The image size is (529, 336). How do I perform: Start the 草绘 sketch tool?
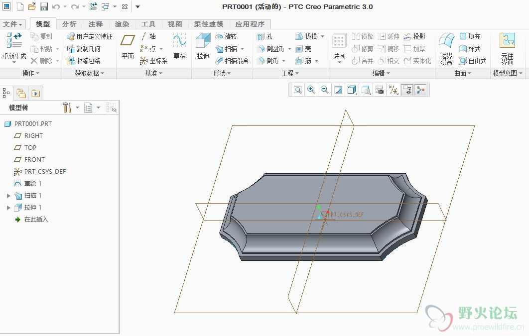[179, 46]
